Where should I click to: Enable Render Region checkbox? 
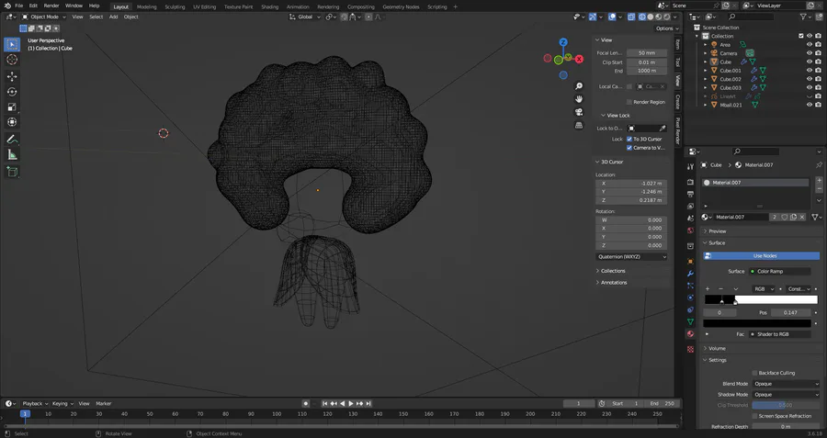[629, 102]
